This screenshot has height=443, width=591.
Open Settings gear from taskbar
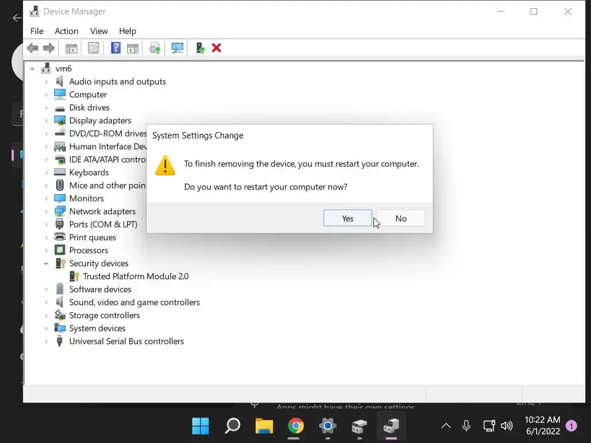click(328, 426)
